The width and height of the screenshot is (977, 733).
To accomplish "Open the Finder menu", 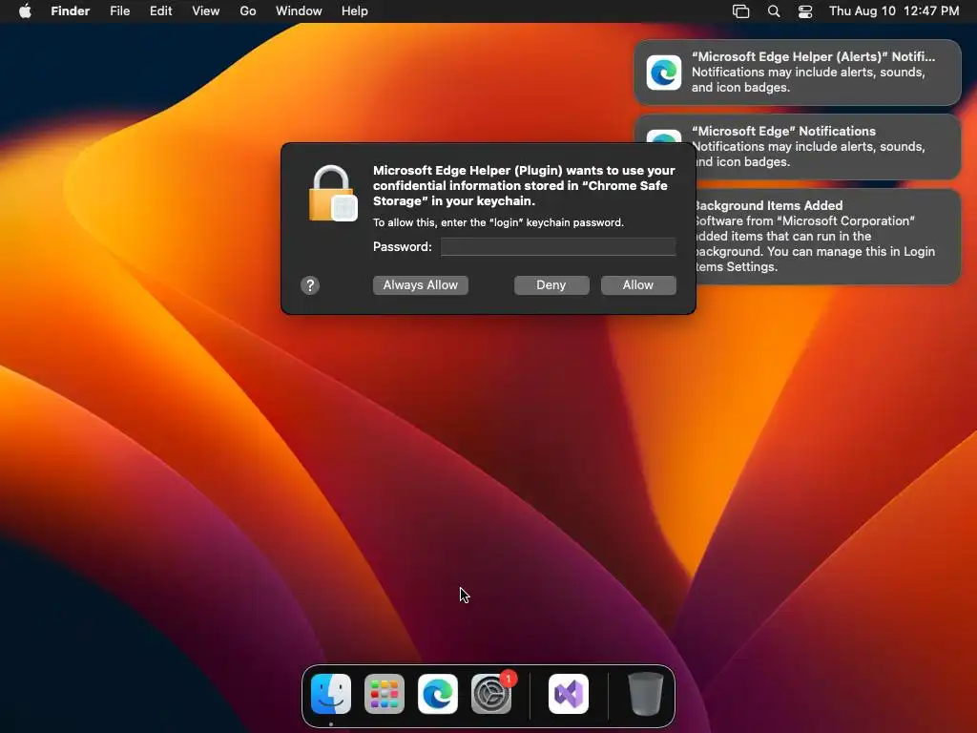I will click(x=71, y=11).
